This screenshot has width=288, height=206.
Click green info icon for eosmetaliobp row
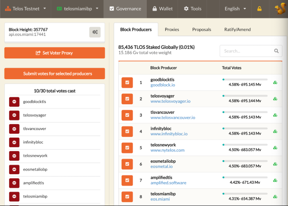[x=275, y=164]
